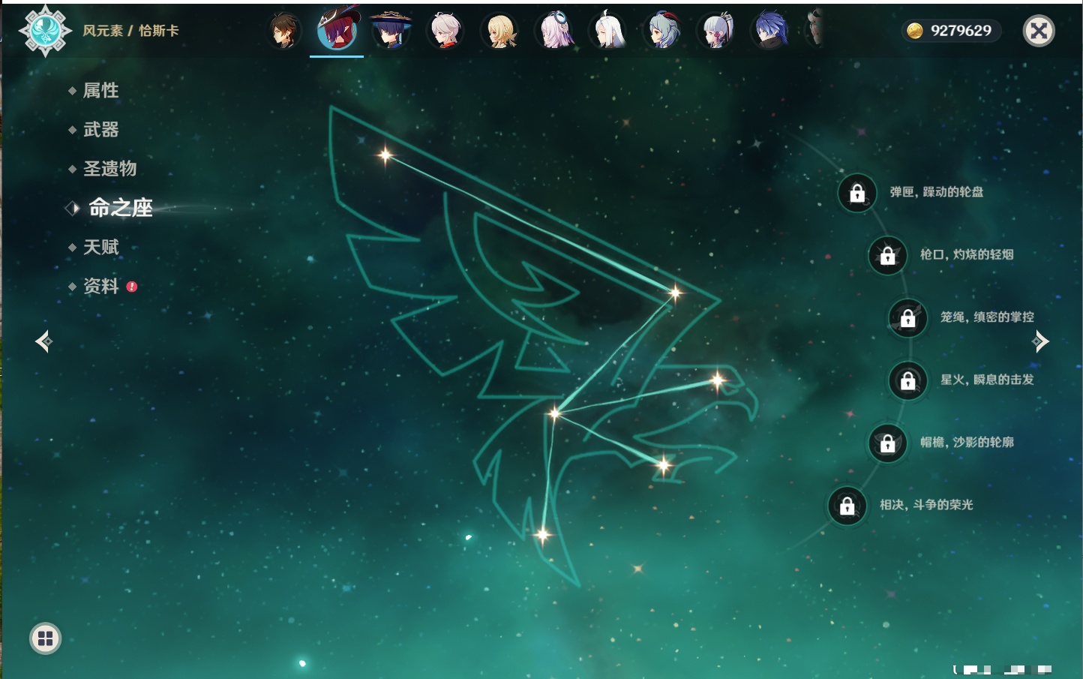
Task: Click the constellation name 弹匣，躁动的轮盘
Action: pyautogui.click(x=937, y=192)
